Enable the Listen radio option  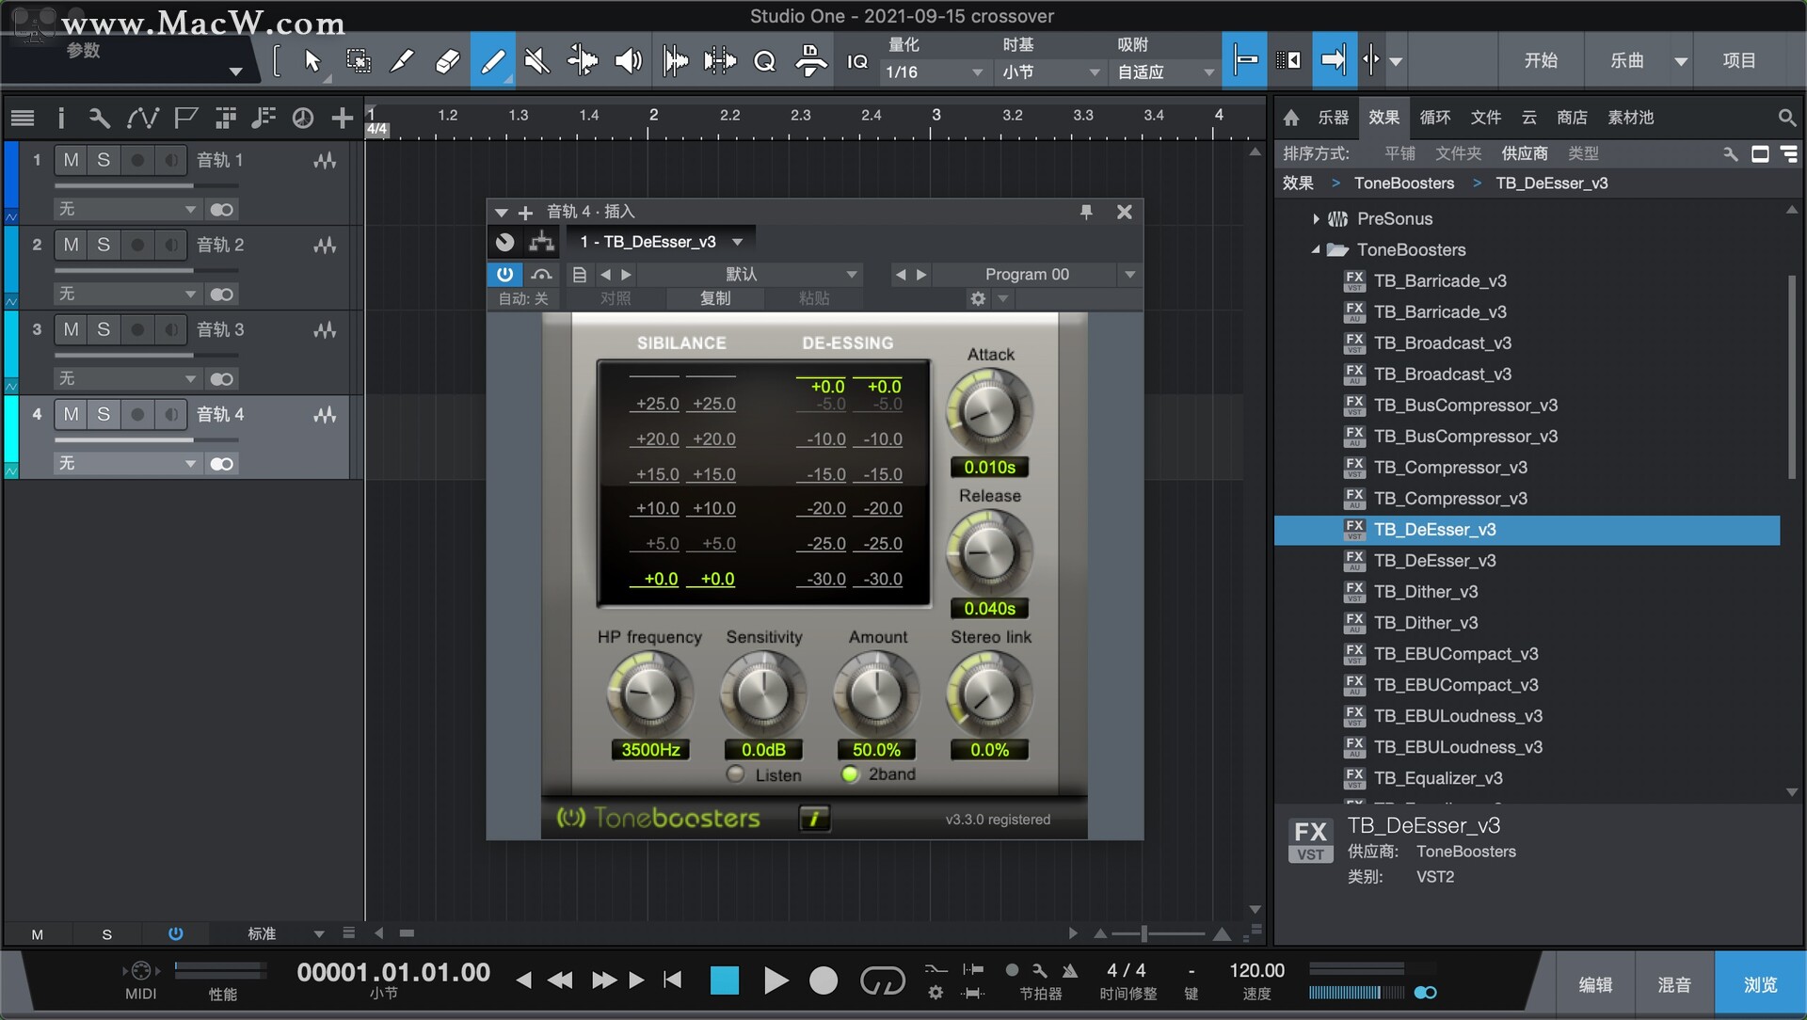point(735,774)
